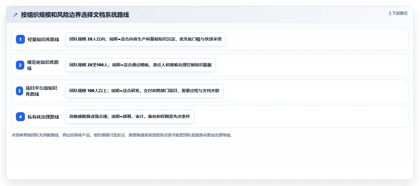Screen dimensions: 420x186
Task: Click the 团队规模 20至100人 description box
Action: coord(141,65)
